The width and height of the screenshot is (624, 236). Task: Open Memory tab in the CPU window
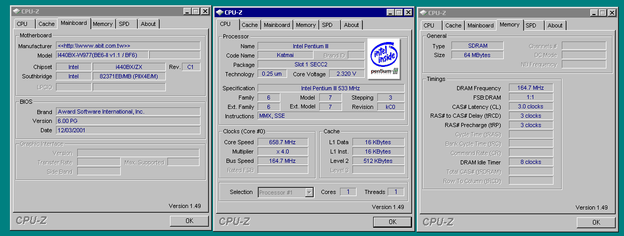pyautogui.click(x=306, y=25)
